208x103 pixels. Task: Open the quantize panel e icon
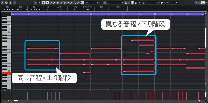tap(129, 3)
